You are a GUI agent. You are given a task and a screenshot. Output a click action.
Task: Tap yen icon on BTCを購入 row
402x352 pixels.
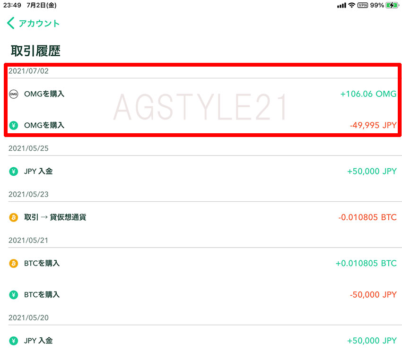coord(14,295)
